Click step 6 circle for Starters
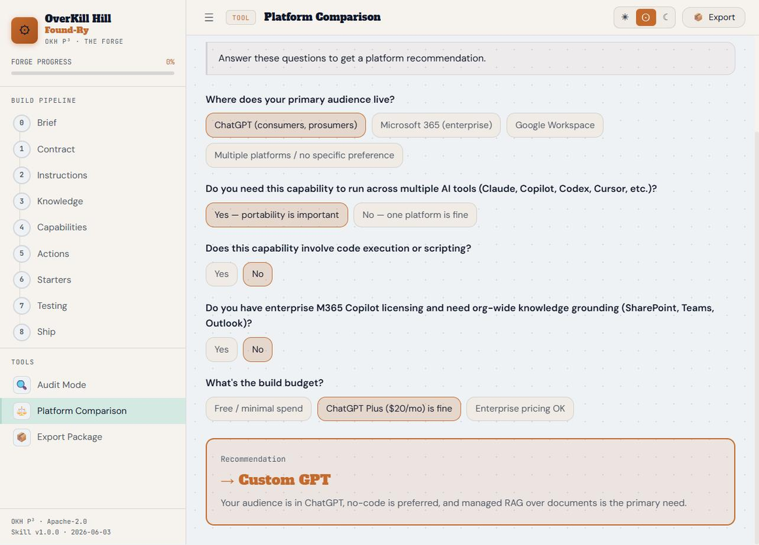759x545 pixels. pos(22,280)
